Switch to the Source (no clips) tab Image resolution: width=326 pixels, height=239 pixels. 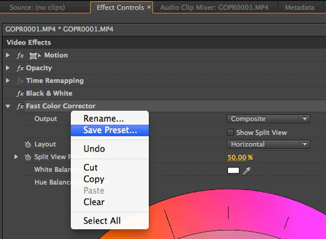(38, 8)
